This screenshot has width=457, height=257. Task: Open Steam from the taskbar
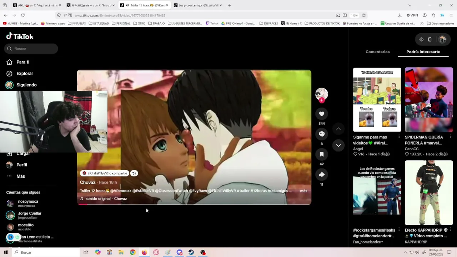[x=191, y=252]
